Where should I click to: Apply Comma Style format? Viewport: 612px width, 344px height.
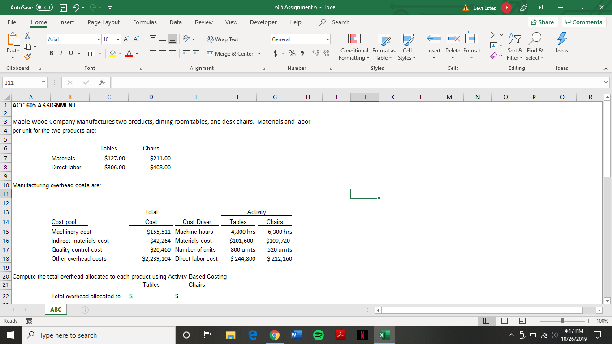coord(302,54)
